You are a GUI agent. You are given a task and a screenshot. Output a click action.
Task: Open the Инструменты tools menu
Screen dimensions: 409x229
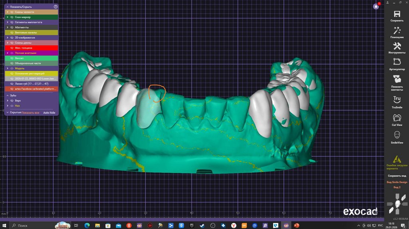coord(397,45)
